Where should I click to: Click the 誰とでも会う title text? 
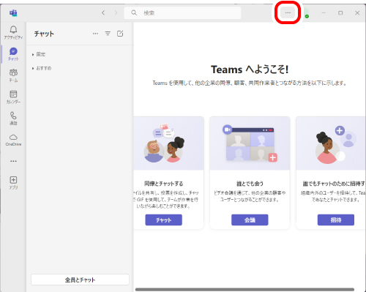coord(250,184)
